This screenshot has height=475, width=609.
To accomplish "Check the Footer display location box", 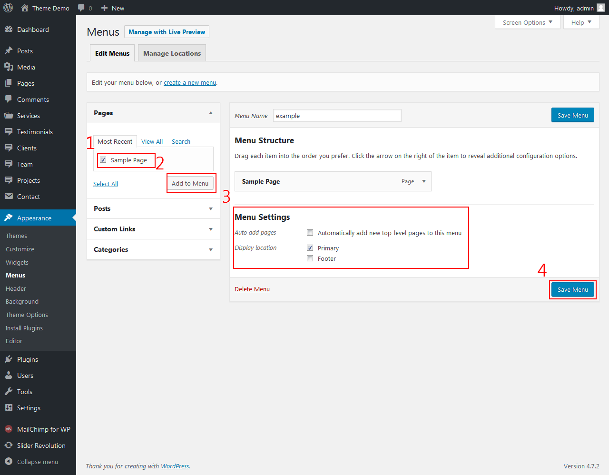I will click(310, 258).
